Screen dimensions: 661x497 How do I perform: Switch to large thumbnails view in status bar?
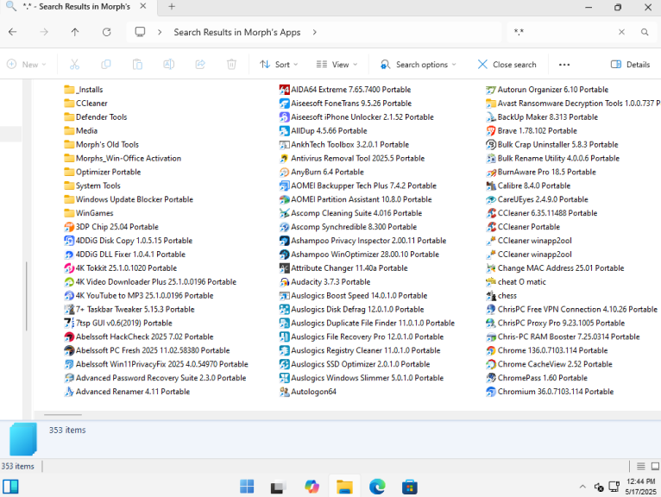pos(655,466)
